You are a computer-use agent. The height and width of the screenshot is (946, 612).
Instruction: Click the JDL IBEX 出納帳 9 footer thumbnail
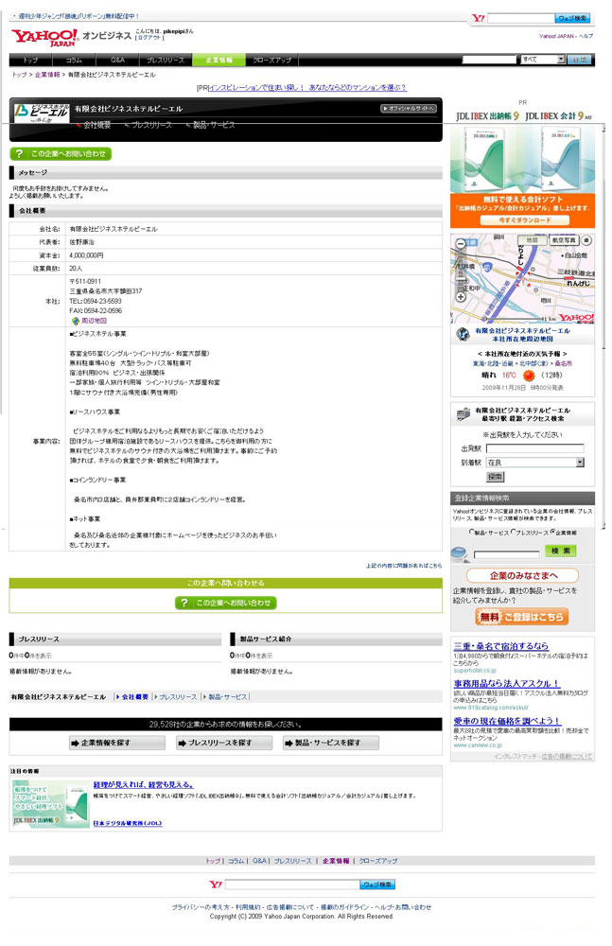coord(50,804)
